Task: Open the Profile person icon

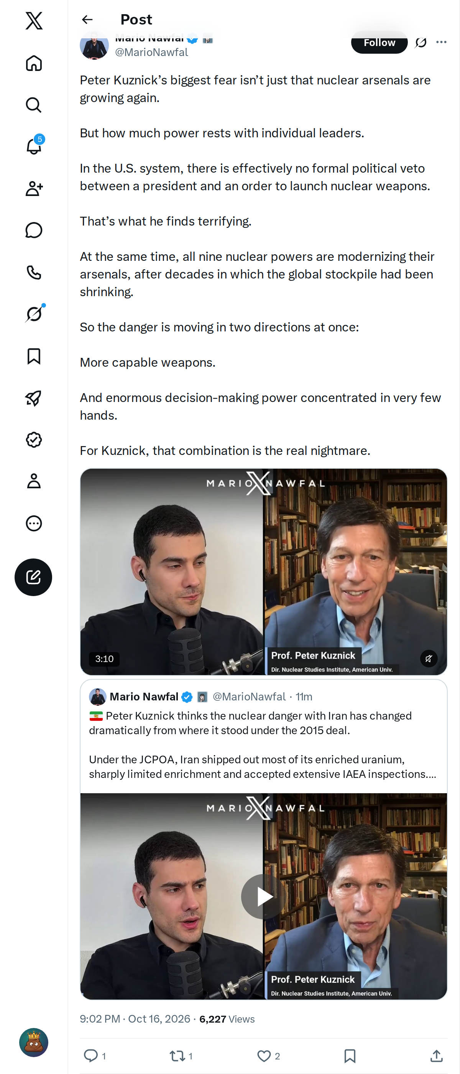Action: (34, 481)
